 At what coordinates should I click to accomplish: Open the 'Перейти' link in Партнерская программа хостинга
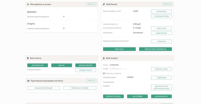(91, 81)
